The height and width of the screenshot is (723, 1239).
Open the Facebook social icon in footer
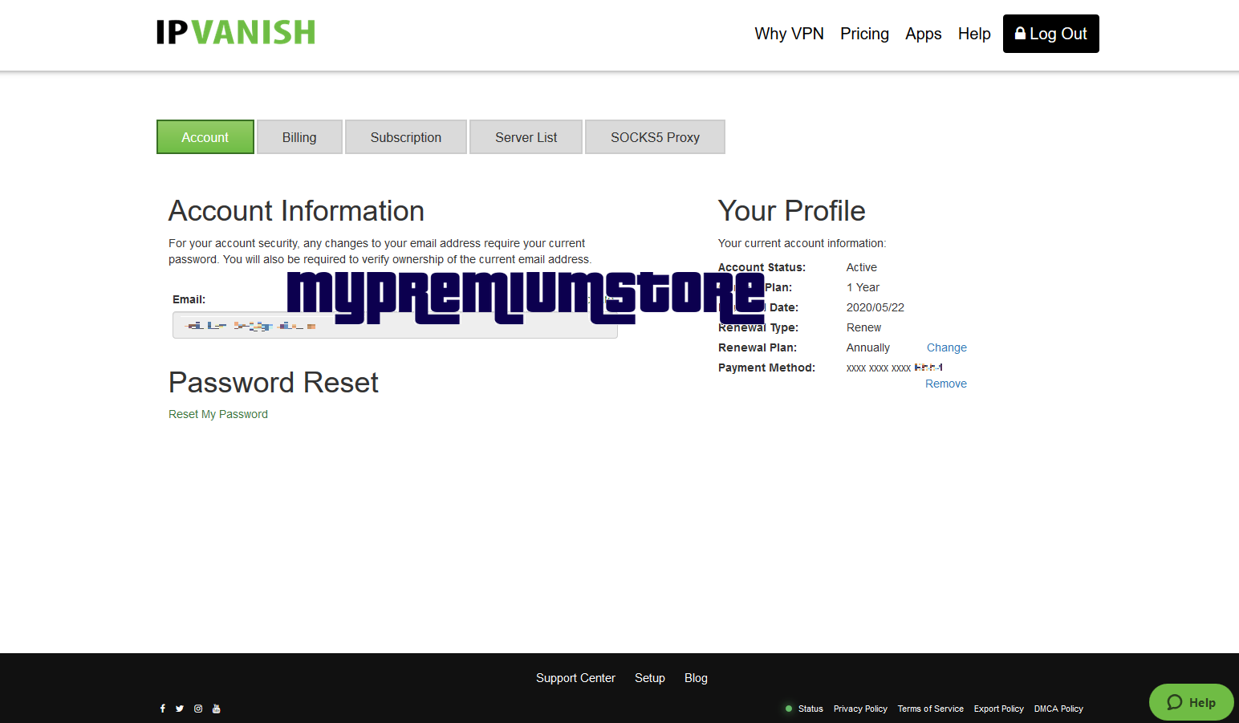pyautogui.click(x=163, y=709)
